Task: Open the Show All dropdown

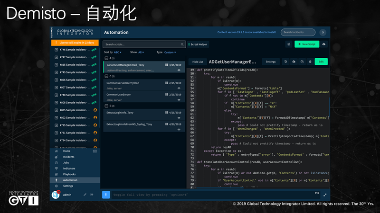Action: [141, 53]
